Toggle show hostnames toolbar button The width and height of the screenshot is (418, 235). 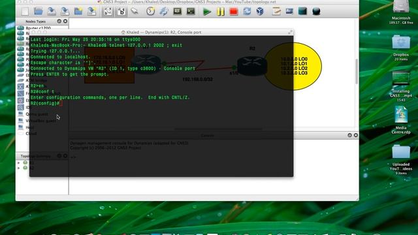(121, 12)
